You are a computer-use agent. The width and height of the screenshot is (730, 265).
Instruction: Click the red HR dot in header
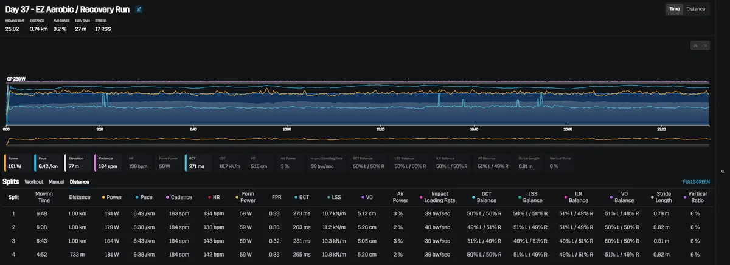[210, 197]
